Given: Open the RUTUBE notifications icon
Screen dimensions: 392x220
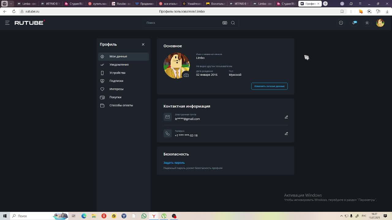Looking at the screenshot, I should (x=354, y=23).
